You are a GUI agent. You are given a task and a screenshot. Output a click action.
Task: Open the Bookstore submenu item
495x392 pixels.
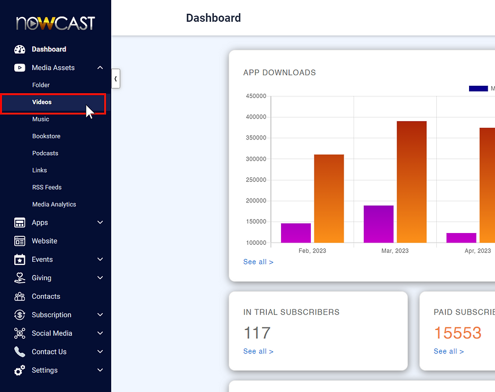(46, 136)
